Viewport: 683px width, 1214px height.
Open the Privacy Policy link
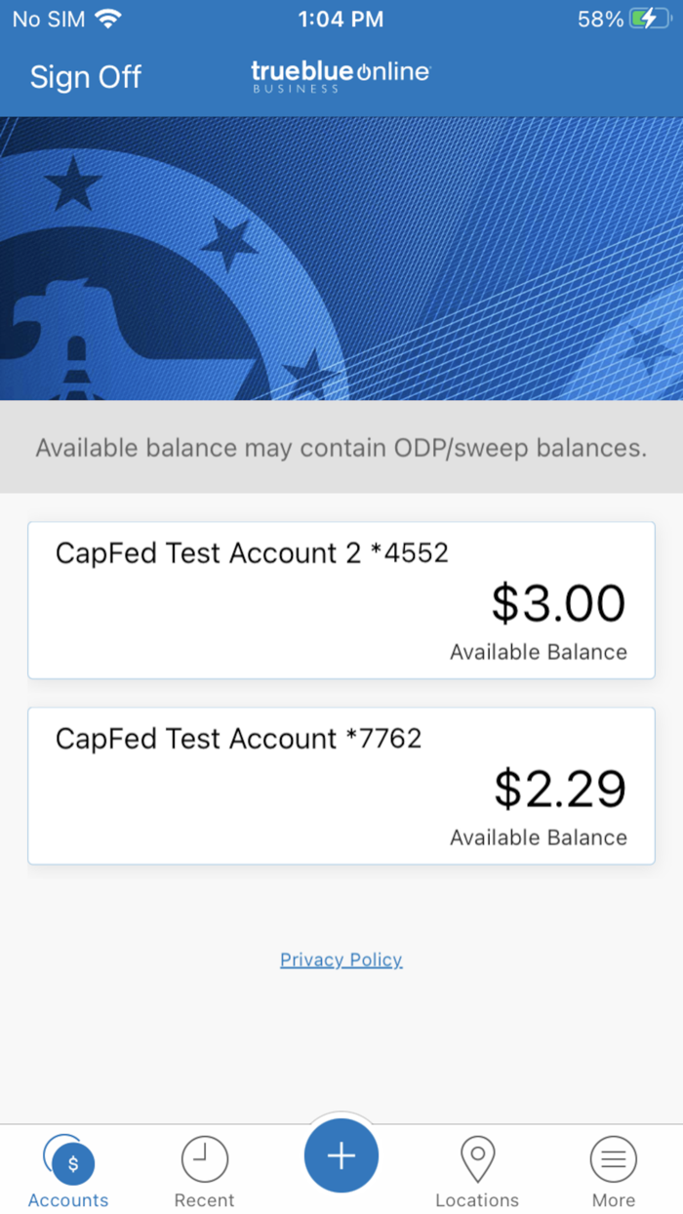pyautogui.click(x=341, y=959)
